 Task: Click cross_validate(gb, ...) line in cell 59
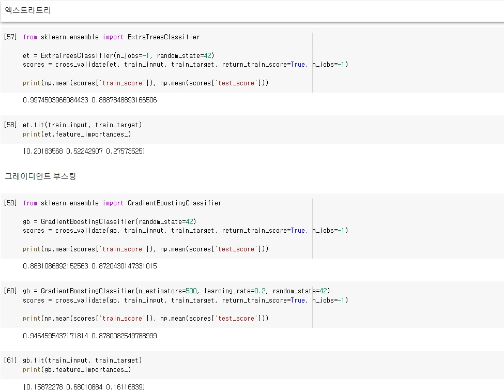tap(185, 231)
